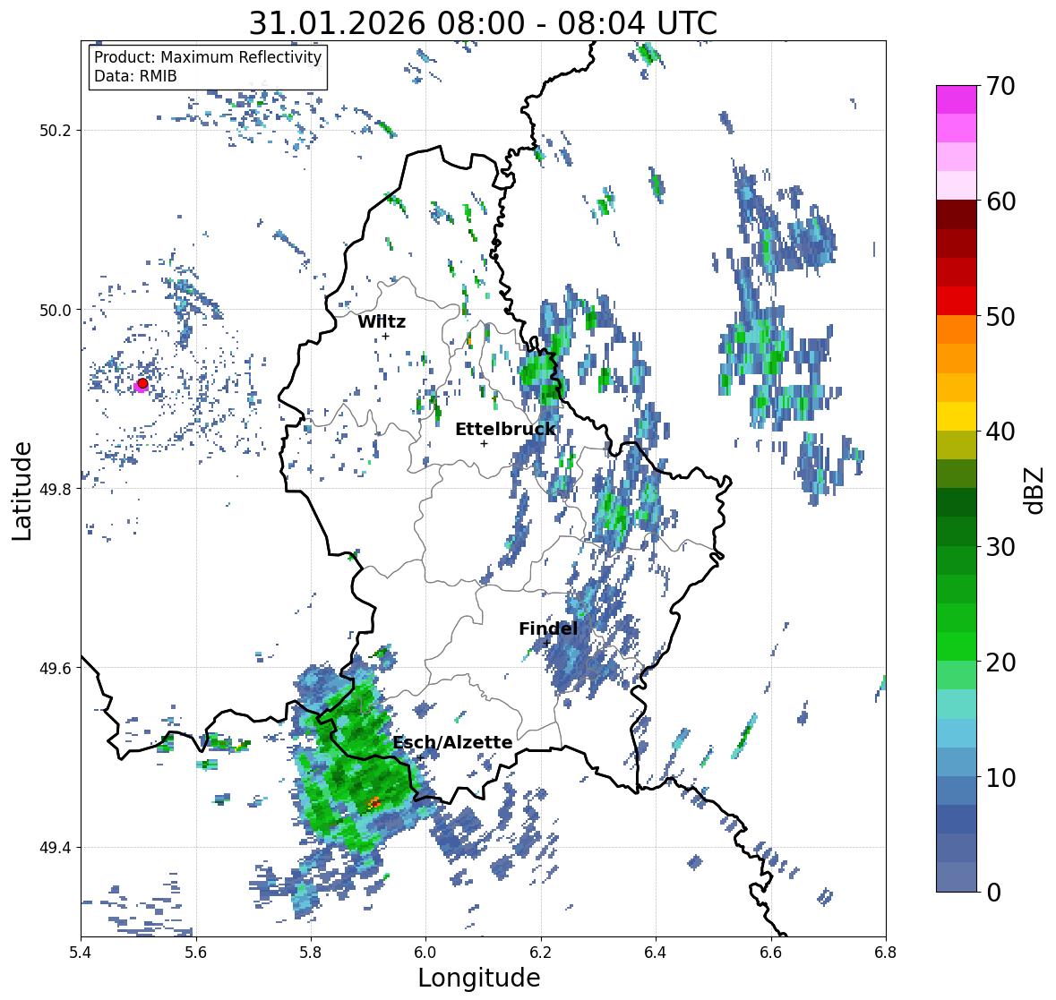
Task: Click the Latitude axis label
Action: click(21, 491)
